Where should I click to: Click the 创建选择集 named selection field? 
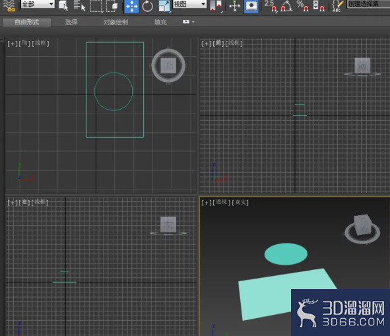click(x=368, y=4)
